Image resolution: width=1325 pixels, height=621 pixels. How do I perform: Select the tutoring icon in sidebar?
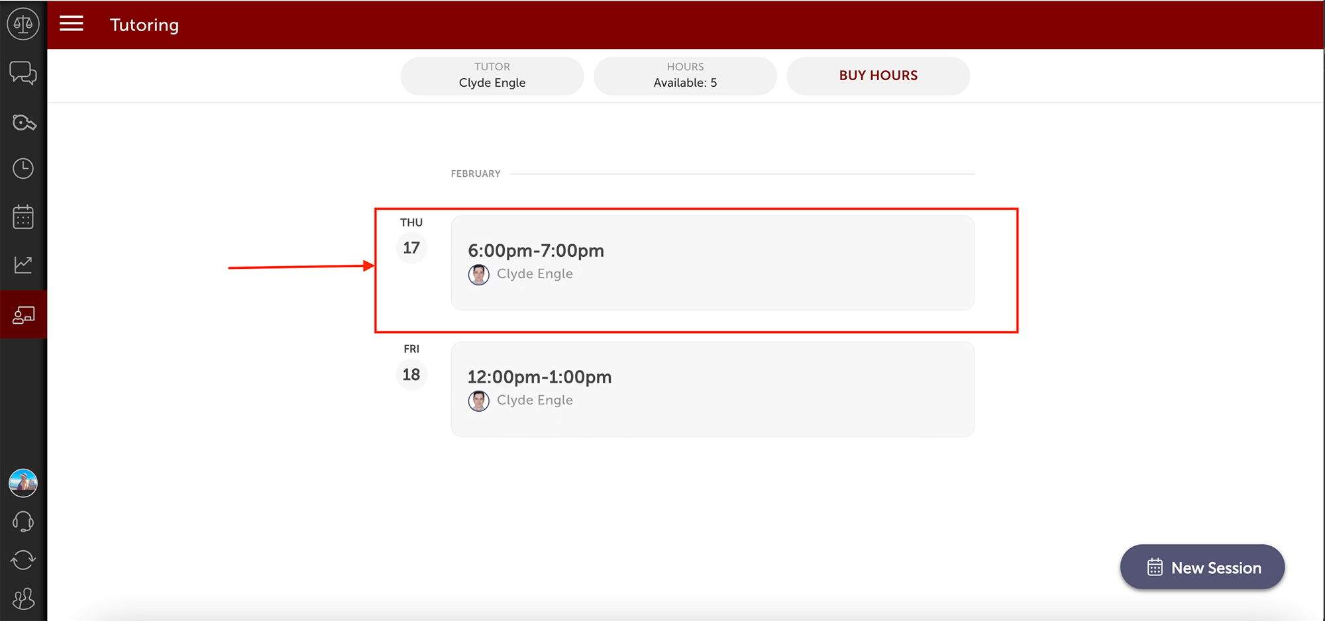[x=23, y=314]
